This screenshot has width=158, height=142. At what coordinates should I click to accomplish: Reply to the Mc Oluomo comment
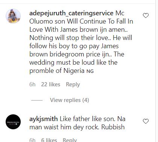point(73,84)
